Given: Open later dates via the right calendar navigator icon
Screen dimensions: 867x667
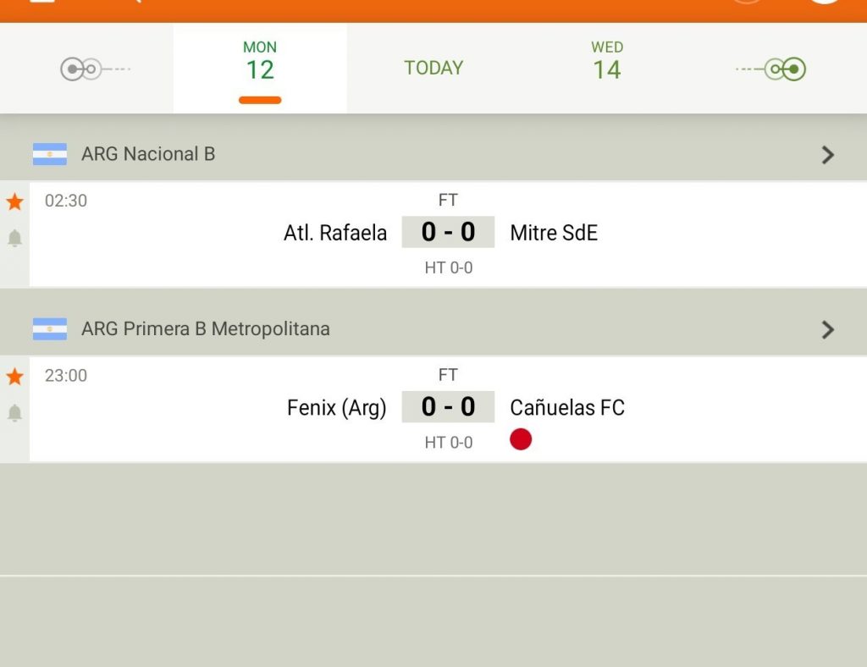Looking at the screenshot, I should click(x=770, y=68).
